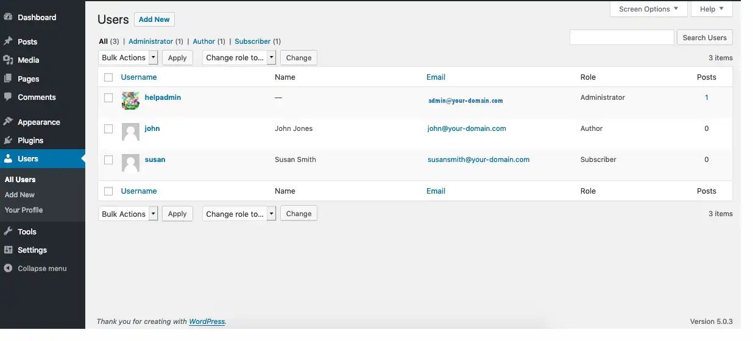
Task: Select the susan user checkbox
Action: coord(108,160)
